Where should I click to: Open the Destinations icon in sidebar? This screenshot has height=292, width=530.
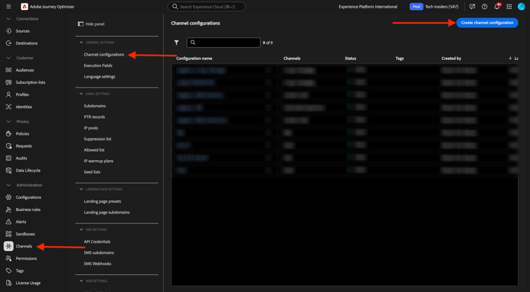point(8,43)
